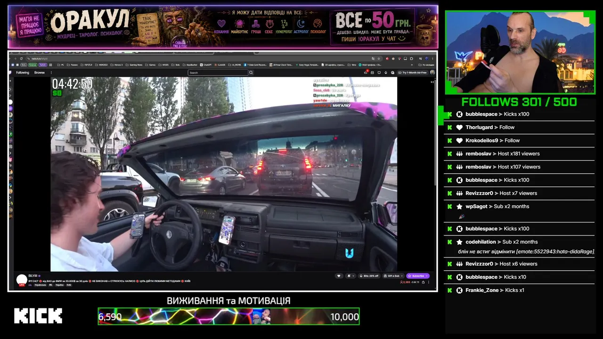Click the Київ stream tag
603x339 pixels.
click(69, 285)
